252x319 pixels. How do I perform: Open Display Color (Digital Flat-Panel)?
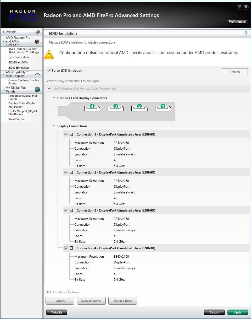(22, 105)
